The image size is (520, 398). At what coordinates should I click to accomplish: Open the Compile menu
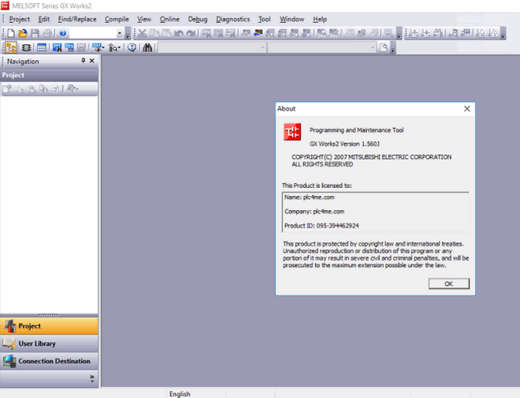coord(117,19)
